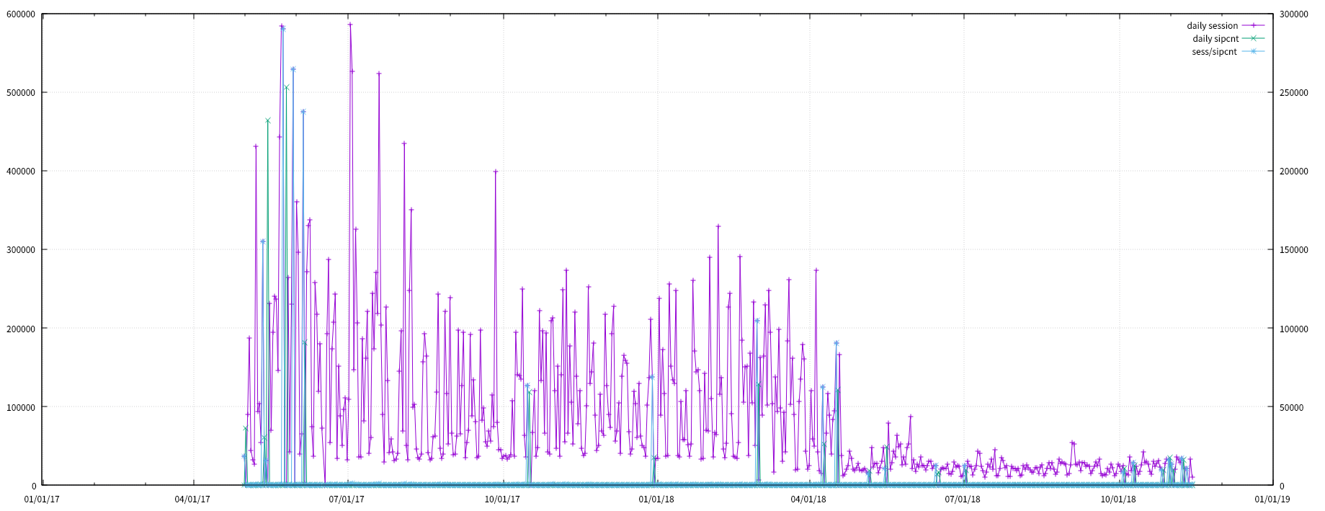Click the right axis label 250000
Image resolution: width=1325 pixels, height=511 pixels.
1294,93
